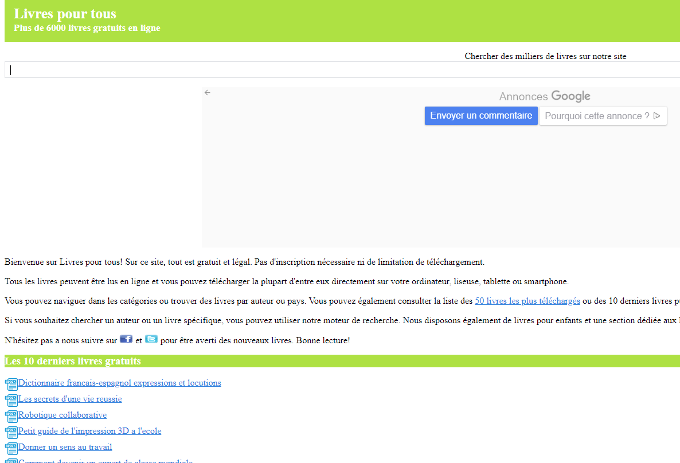
Task: Click the Les 10 derniers livres gratuits heading
Action: pos(73,361)
